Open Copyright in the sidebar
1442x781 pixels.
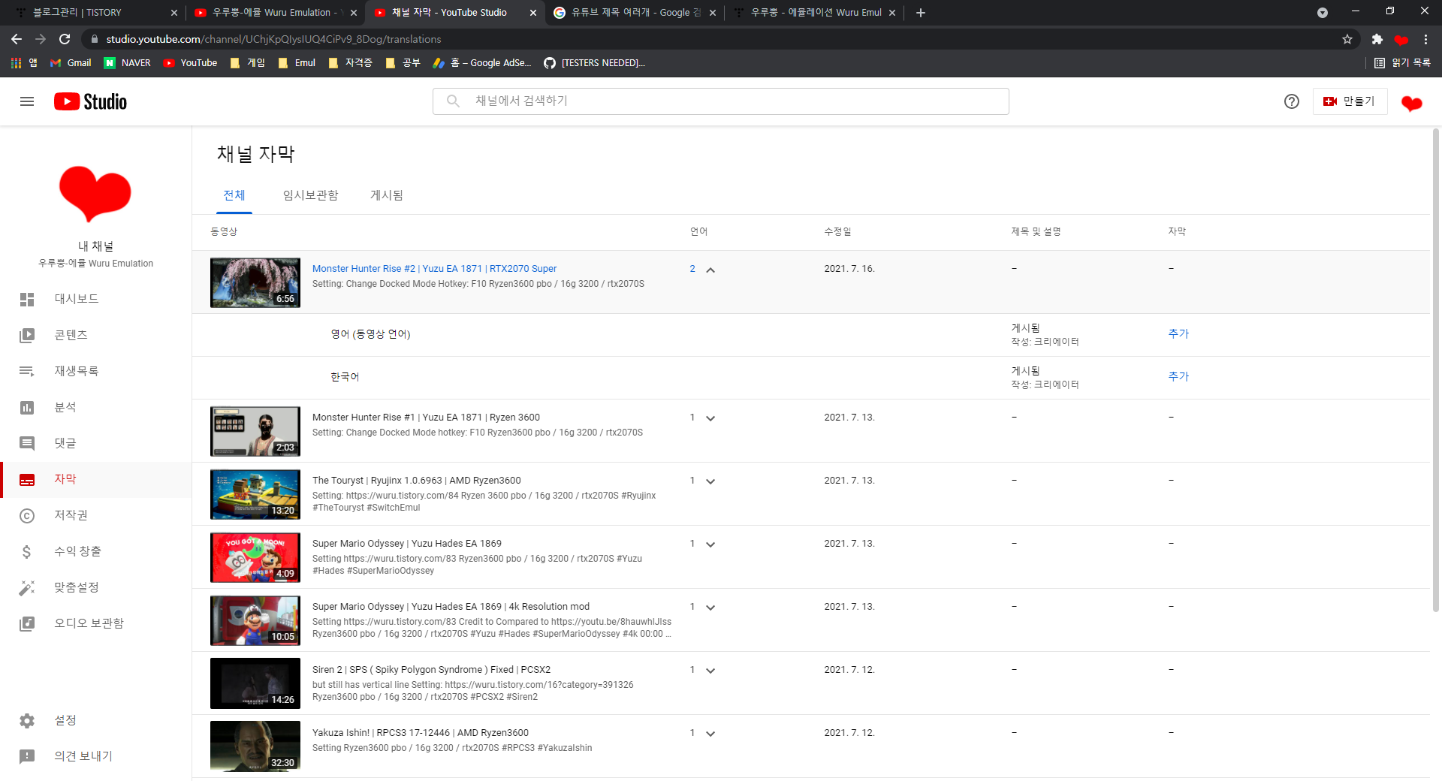(95, 515)
